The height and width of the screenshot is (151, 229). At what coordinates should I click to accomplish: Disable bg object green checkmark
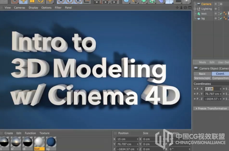(221, 18)
